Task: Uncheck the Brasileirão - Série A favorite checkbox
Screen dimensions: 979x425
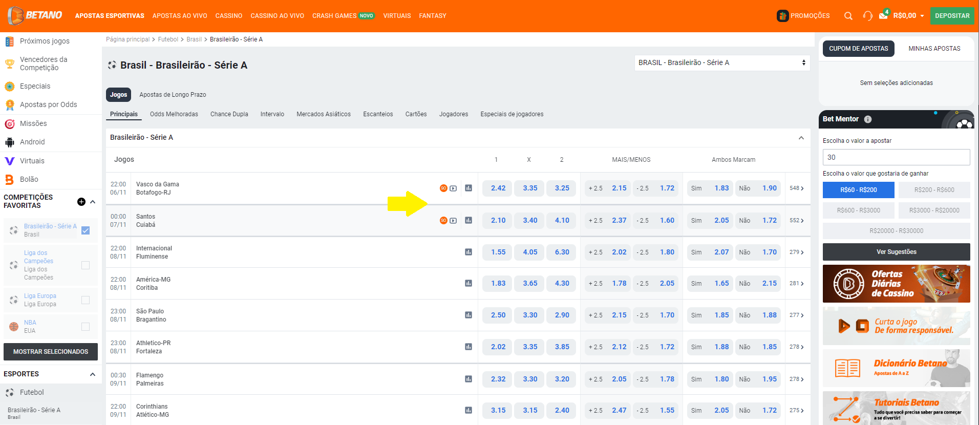Action: click(x=86, y=230)
